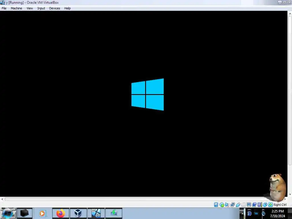The height and width of the screenshot is (219, 292).
Task: Open the View menu
Action: click(30, 8)
